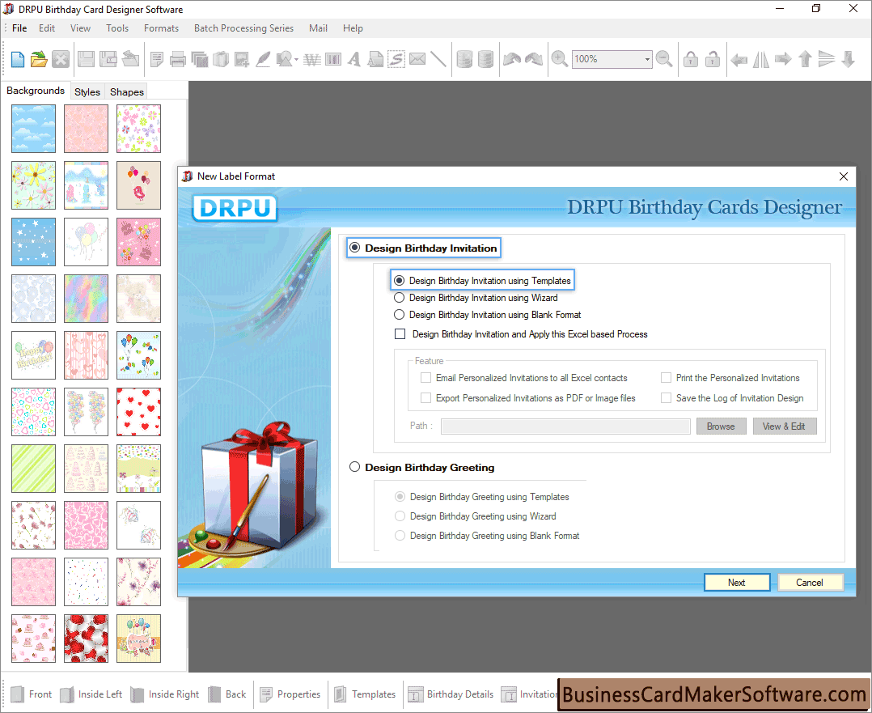Open the Help menu

[x=353, y=28]
